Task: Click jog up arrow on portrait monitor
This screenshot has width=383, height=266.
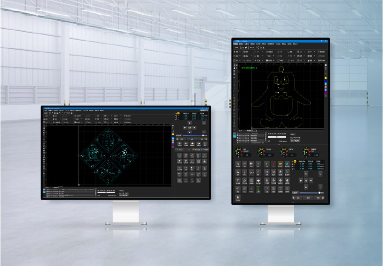Action: coord(305,174)
